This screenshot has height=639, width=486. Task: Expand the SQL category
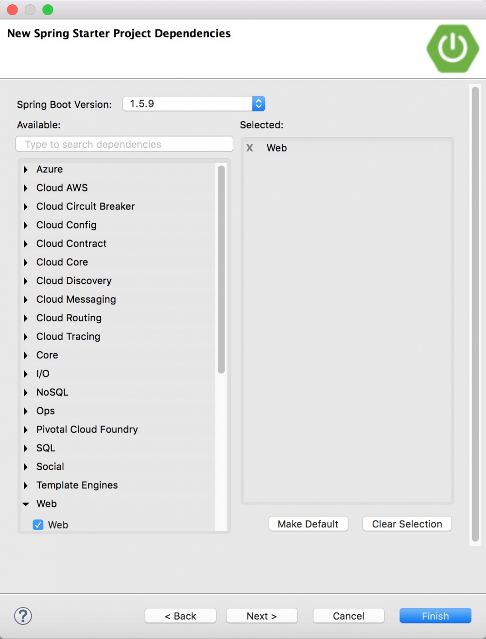tap(26, 448)
